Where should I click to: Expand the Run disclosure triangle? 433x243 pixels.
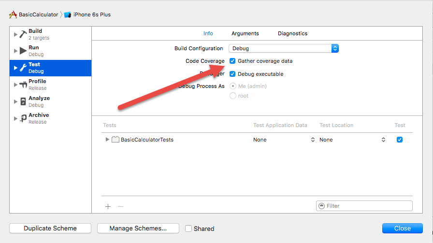pos(15,51)
